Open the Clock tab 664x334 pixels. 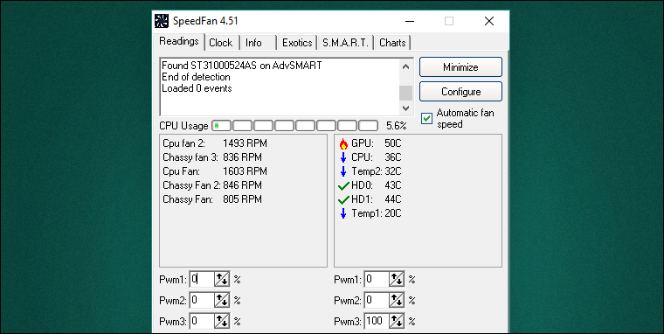tap(221, 43)
